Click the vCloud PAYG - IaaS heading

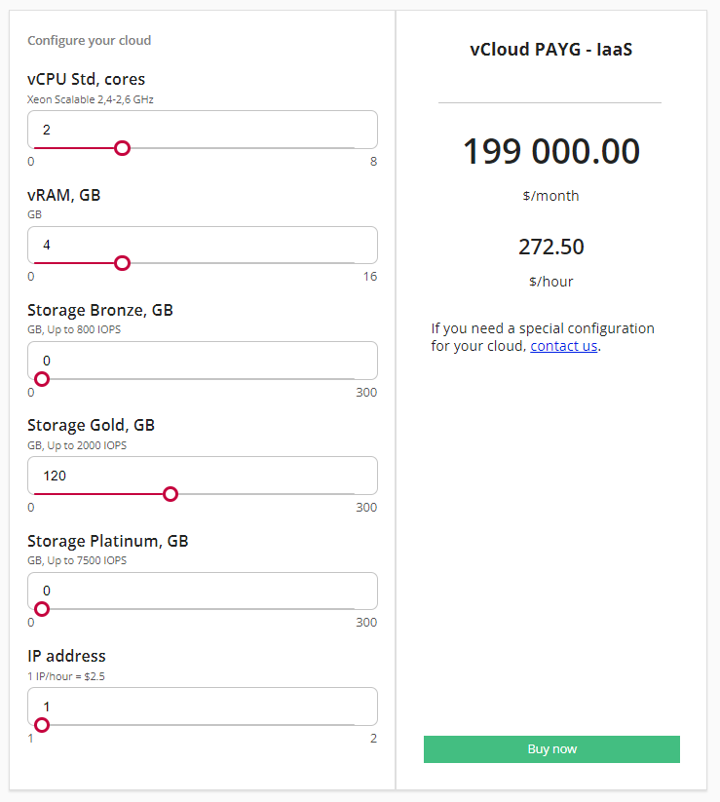[550, 50]
